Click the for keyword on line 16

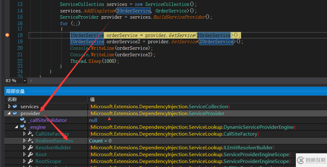point(64,24)
